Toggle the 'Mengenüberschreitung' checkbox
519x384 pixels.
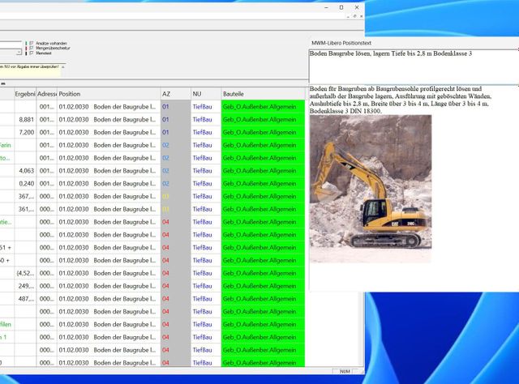tap(32, 48)
